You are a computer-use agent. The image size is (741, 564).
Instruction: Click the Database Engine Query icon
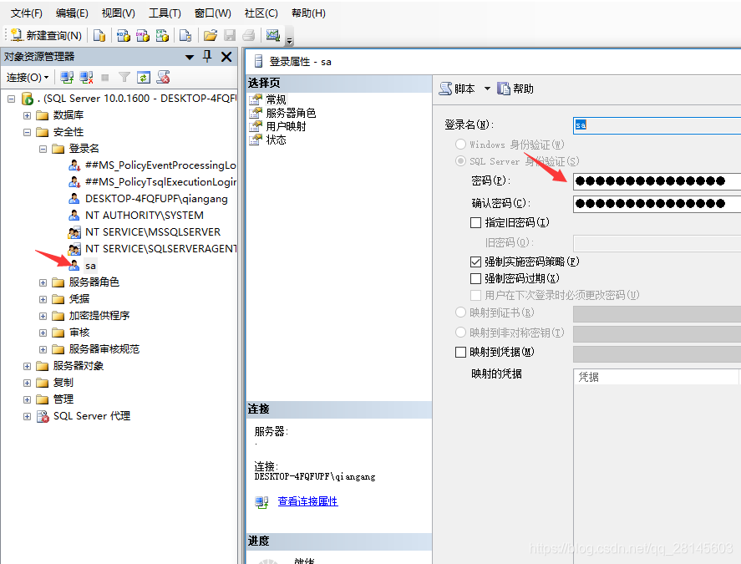[99, 35]
